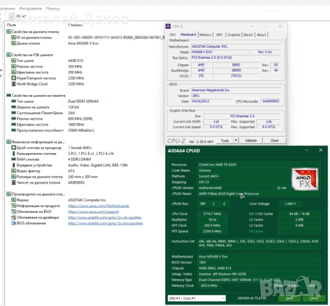Open the aida64.com drvupdates link

click(105, 217)
